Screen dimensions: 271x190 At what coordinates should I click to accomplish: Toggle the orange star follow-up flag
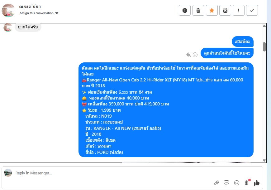click(x=212, y=10)
